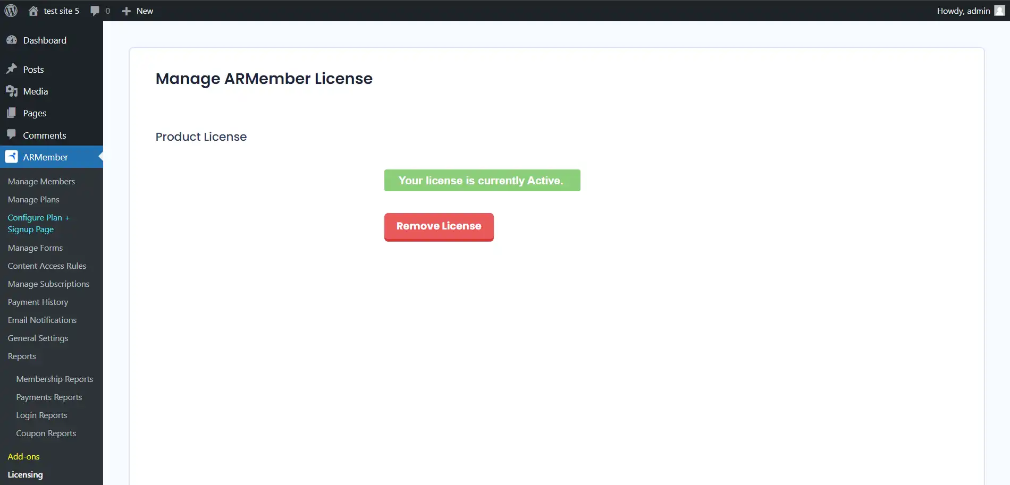
Task: Click the 'Your license is currently Active.' notice
Action: click(x=482, y=180)
